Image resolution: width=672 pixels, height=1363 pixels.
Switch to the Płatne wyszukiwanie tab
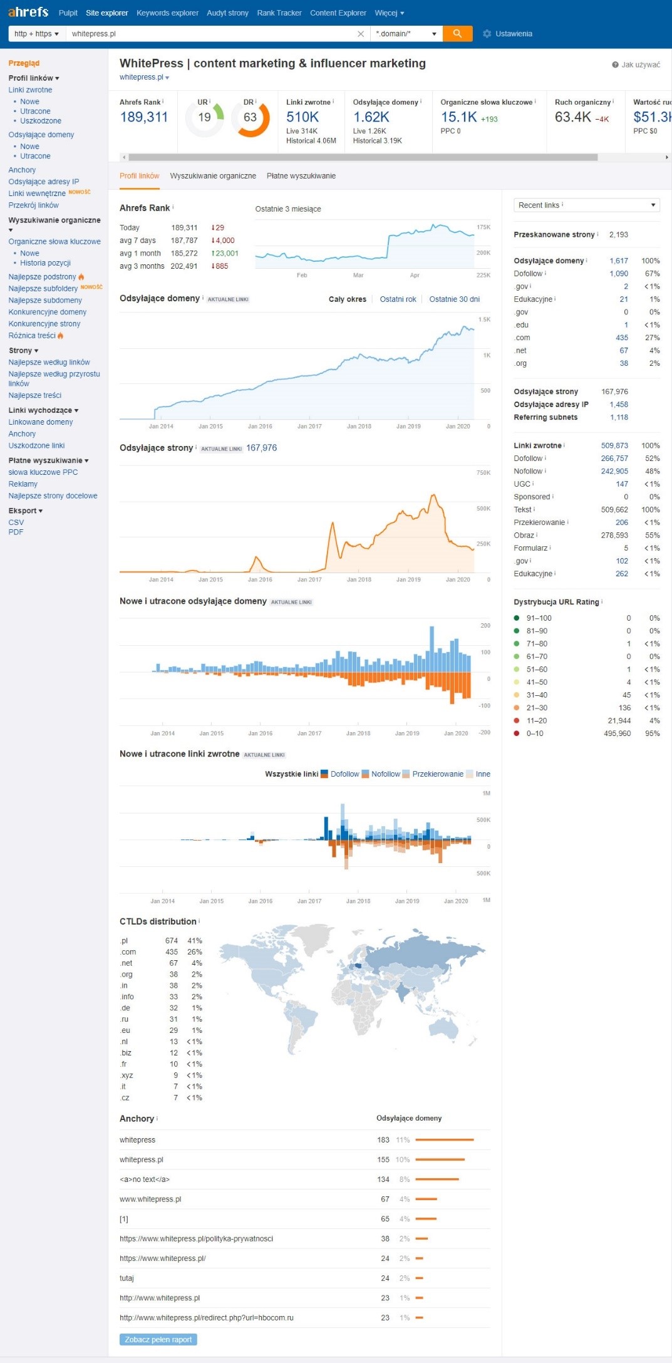coord(301,176)
